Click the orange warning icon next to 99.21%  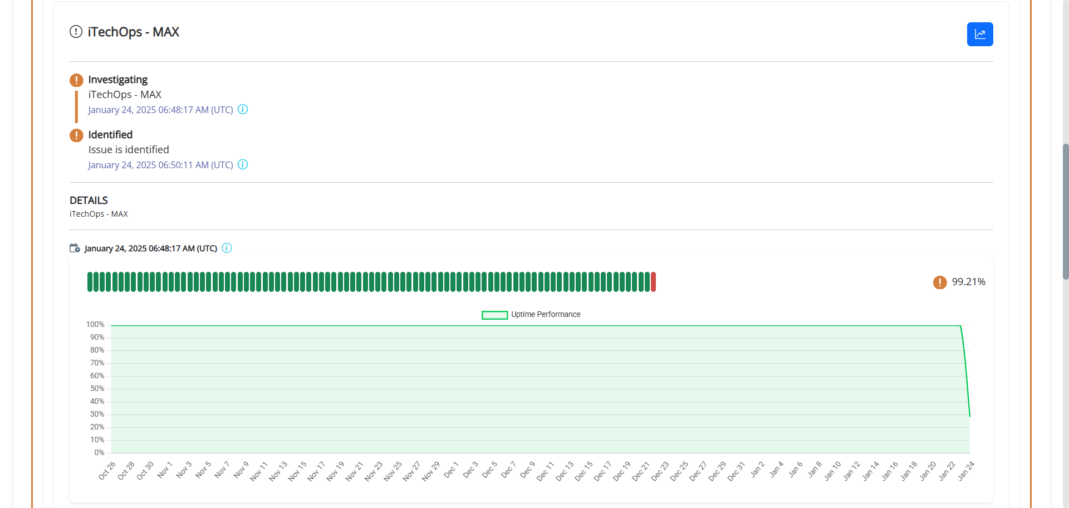(940, 282)
